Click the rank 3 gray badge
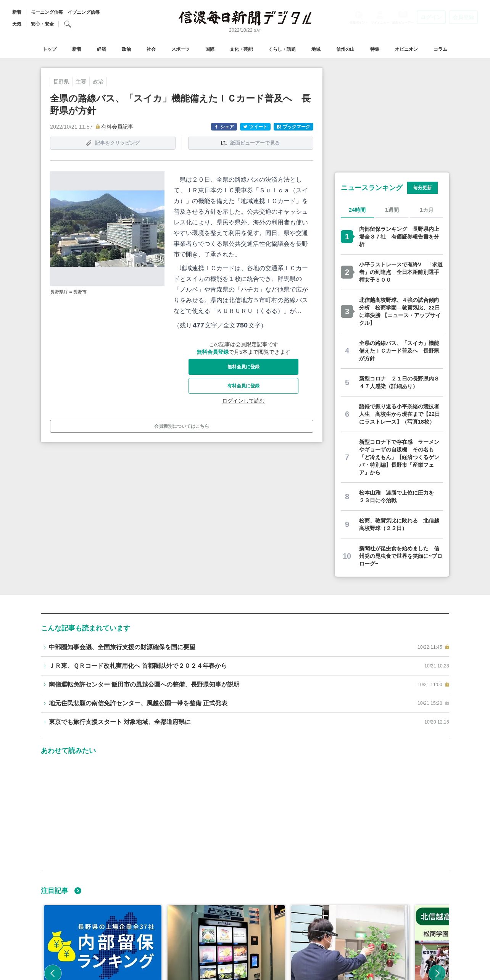Image resolution: width=490 pixels, height=980 pixels. [347, 311]
